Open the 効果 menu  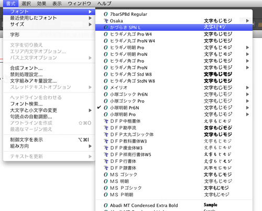pos(41,3)
